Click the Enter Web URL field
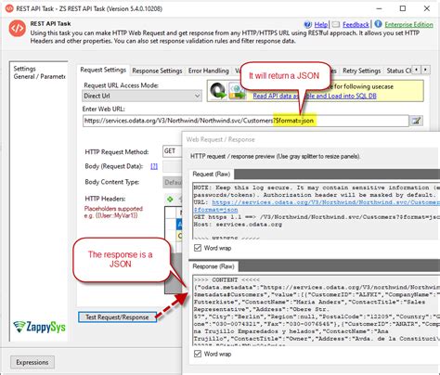 tap(246, 121)
